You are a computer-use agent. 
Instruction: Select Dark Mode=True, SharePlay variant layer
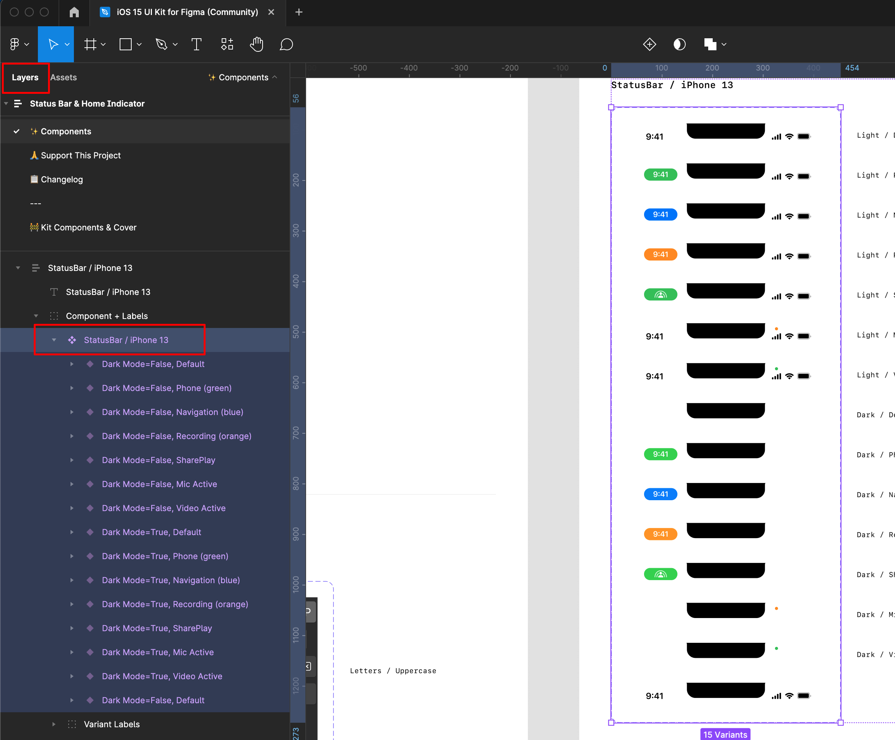click(157, 628)
